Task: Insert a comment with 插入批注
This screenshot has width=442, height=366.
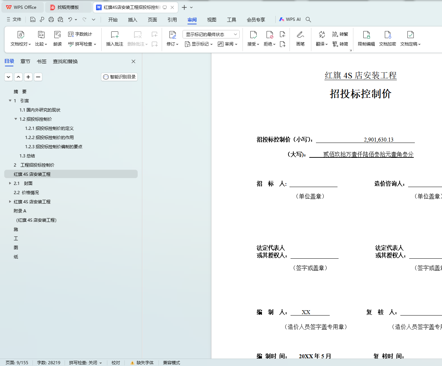Action: [115, 39]
